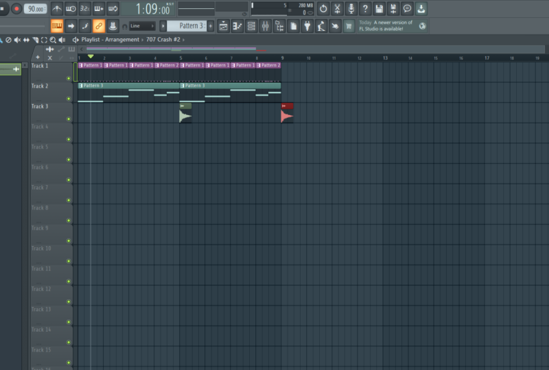Viewport: 549px width, 370px height.
Task: Toggle loop recording button
Action: [x=113, y=9]
